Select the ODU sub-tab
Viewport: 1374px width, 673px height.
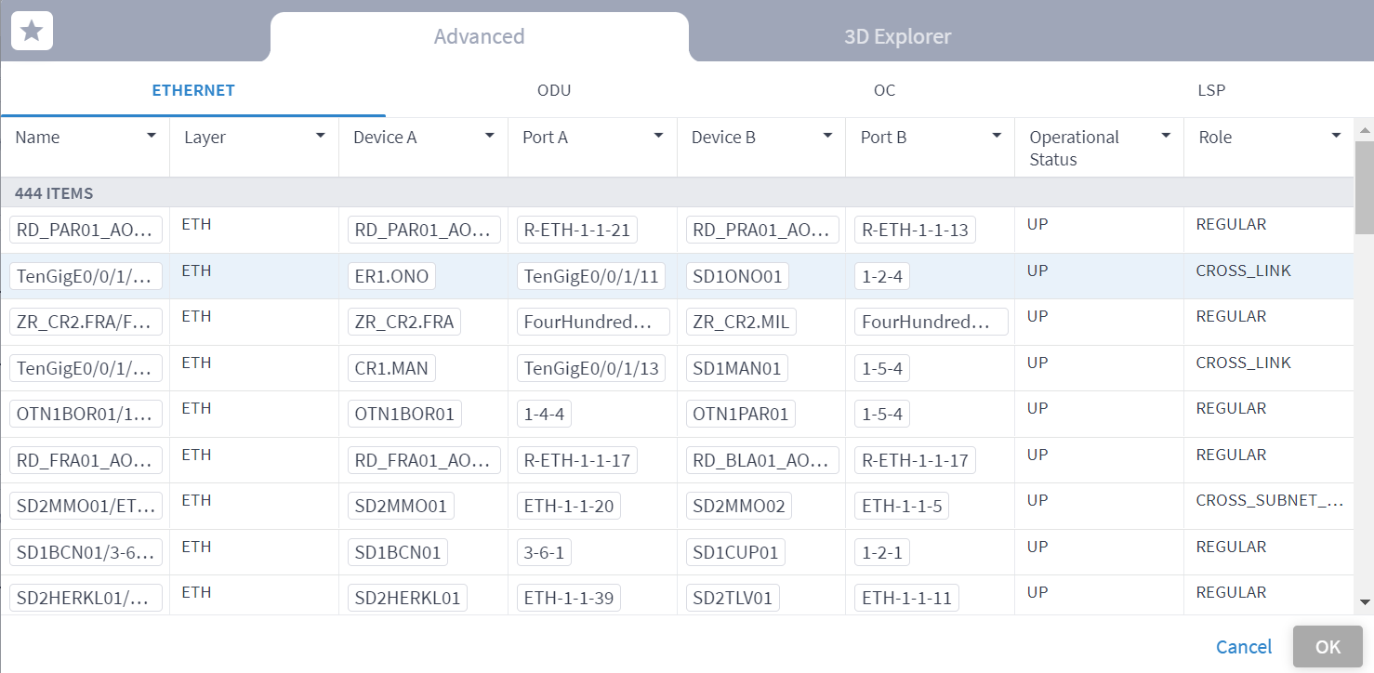(554, 90)
